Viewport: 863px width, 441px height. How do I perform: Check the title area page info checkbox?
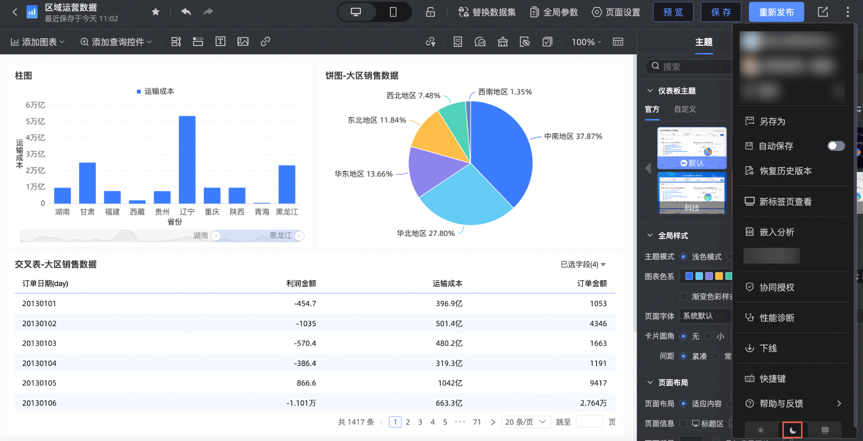click(x=683, y=423)
